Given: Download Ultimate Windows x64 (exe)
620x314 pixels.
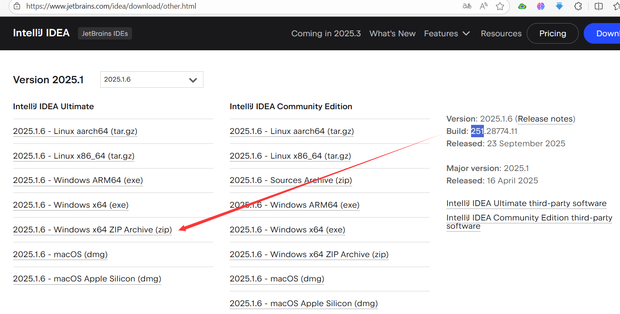Looking at the screenshot, I should (71, 205).
